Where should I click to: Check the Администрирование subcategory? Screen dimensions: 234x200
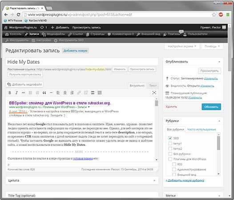[174, 170]
